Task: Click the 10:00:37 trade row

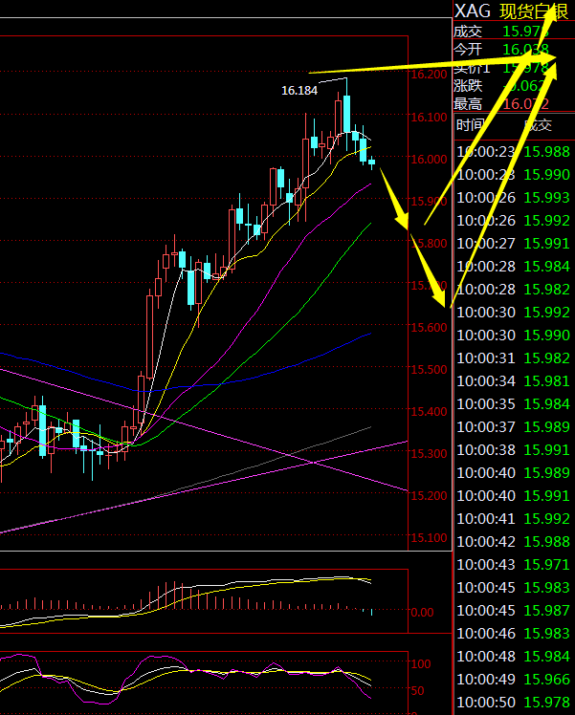Action: point(514,427)
